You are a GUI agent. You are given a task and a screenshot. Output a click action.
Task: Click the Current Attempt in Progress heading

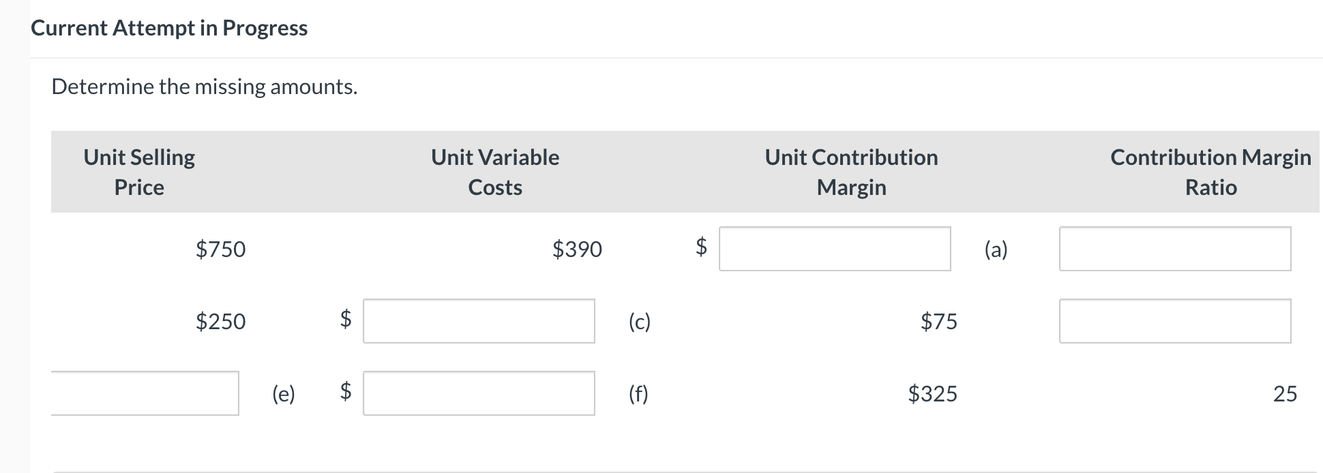click(x=168, y=28)
